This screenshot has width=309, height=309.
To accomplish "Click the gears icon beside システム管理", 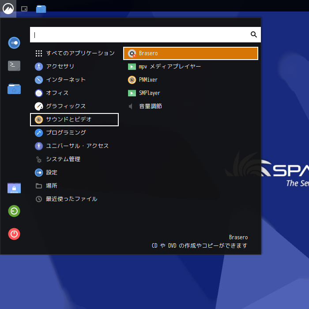I will [39, 159].
